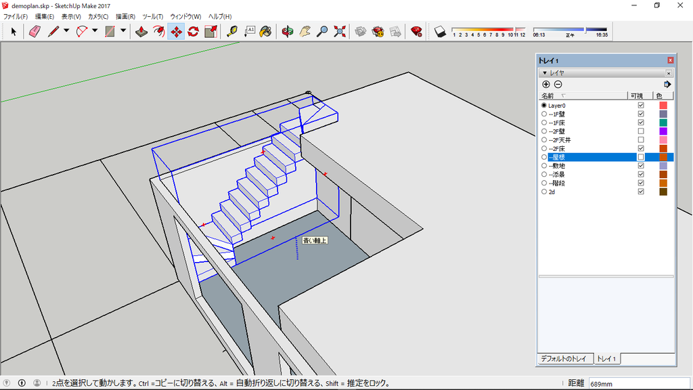Open the ヘルプ(H) menu
This screenshot has height=390, width=693.
220,16
